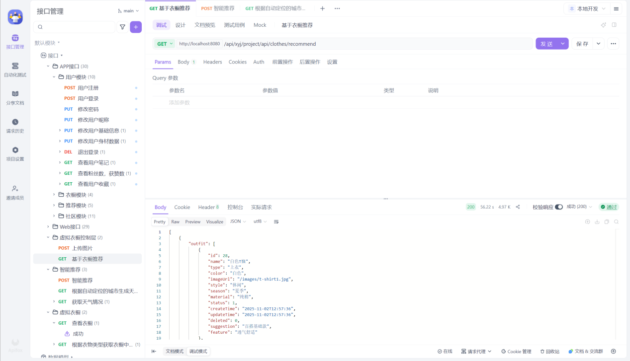Open the request Headers tab

[x=212, y=62]
